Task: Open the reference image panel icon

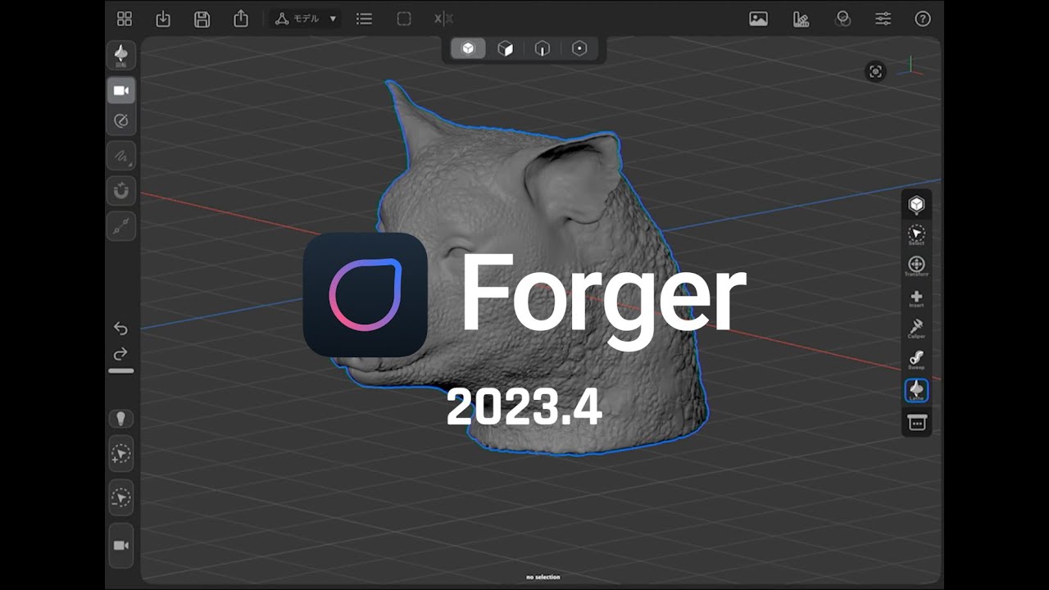Action: click(759, 19)
